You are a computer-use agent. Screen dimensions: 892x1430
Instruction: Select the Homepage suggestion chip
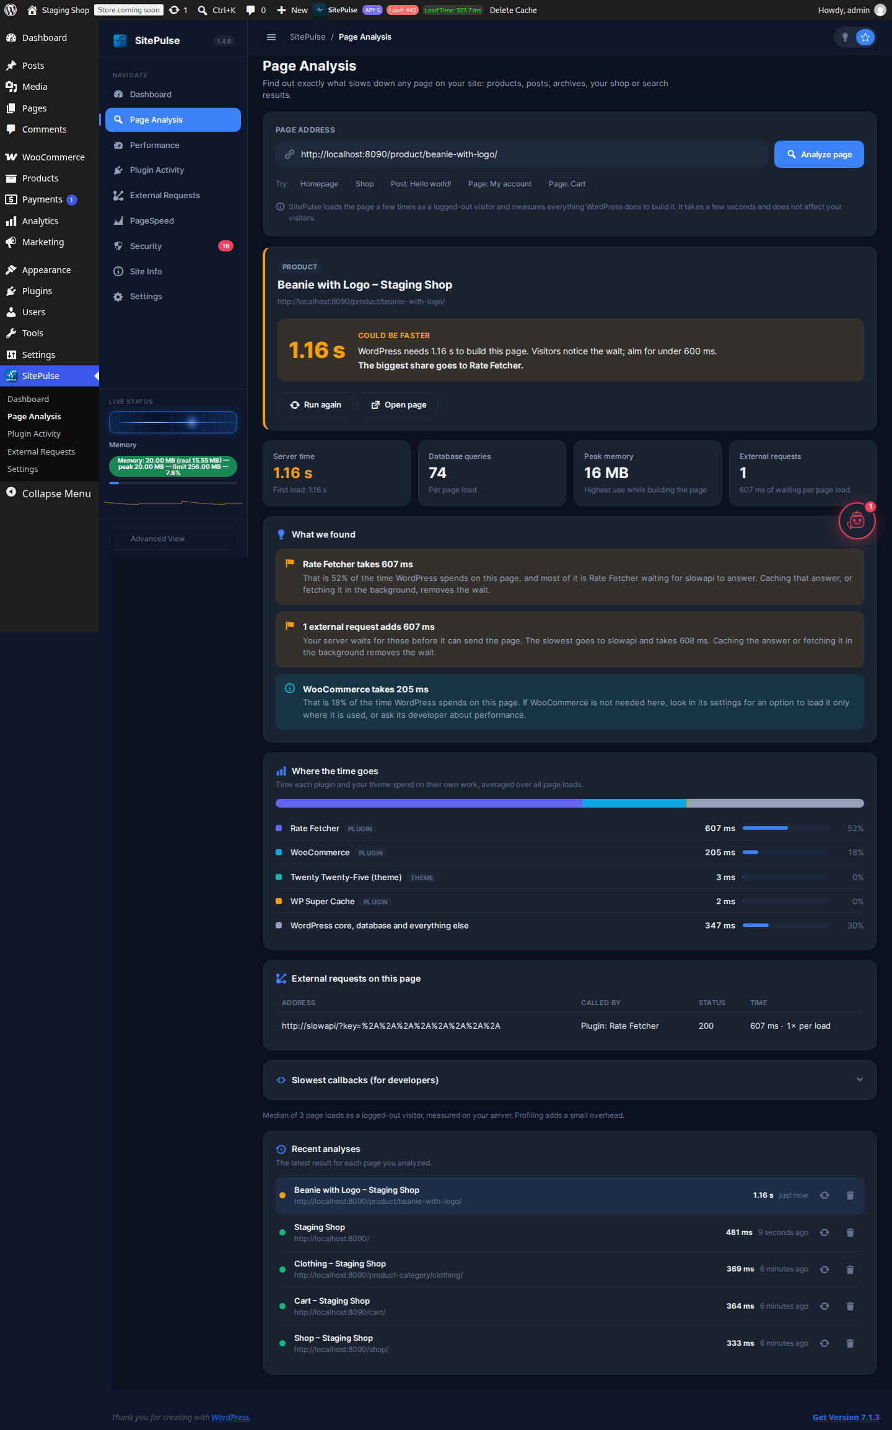click(x=319, y=184)
